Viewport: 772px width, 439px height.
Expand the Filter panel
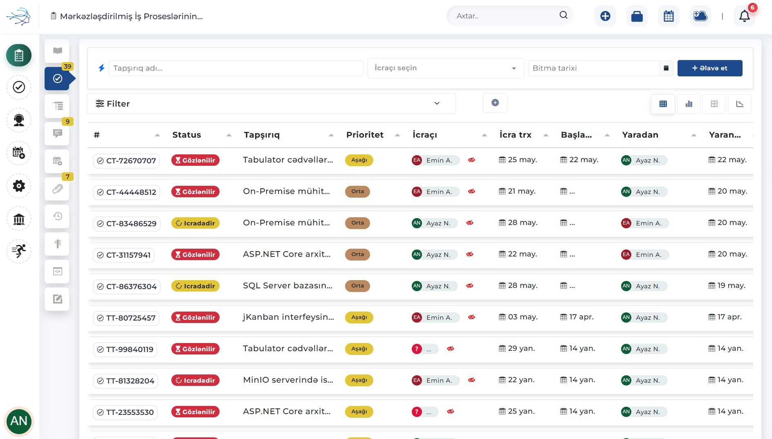click(x=271, y=104)
